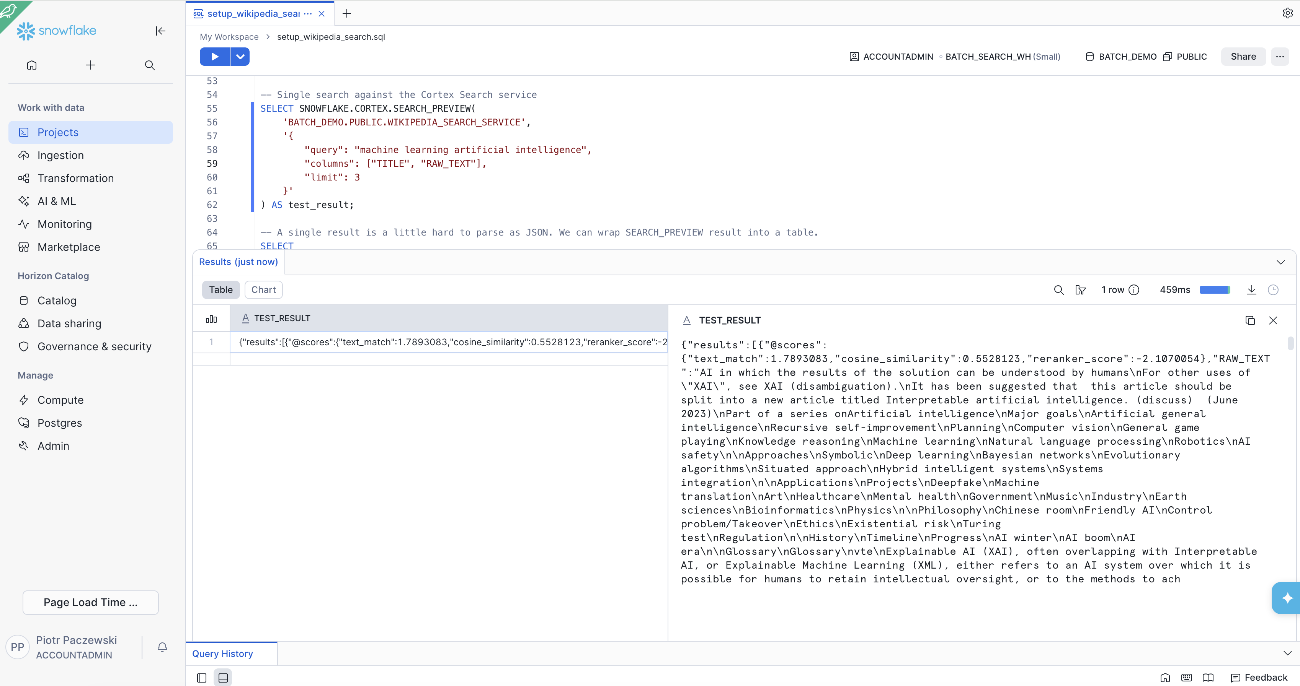The height and width of the screenshot is (686, 1300).
Task: Open the notifications bell
Action: [x=162, y=647]
